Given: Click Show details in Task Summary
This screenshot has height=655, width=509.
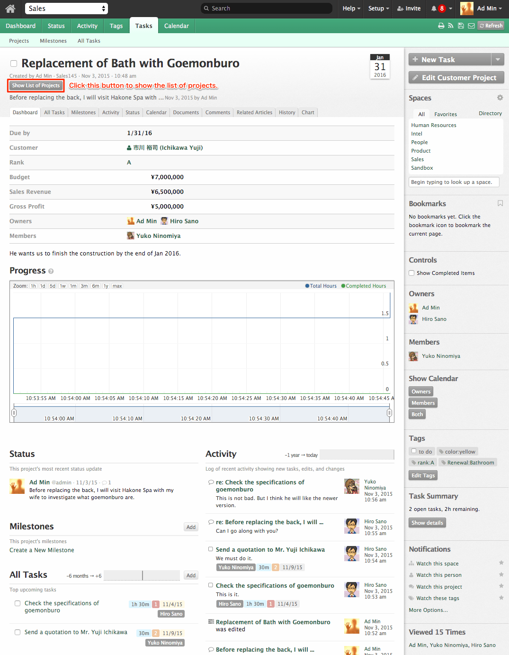Looking at the screenshot, I should (428, 523).
